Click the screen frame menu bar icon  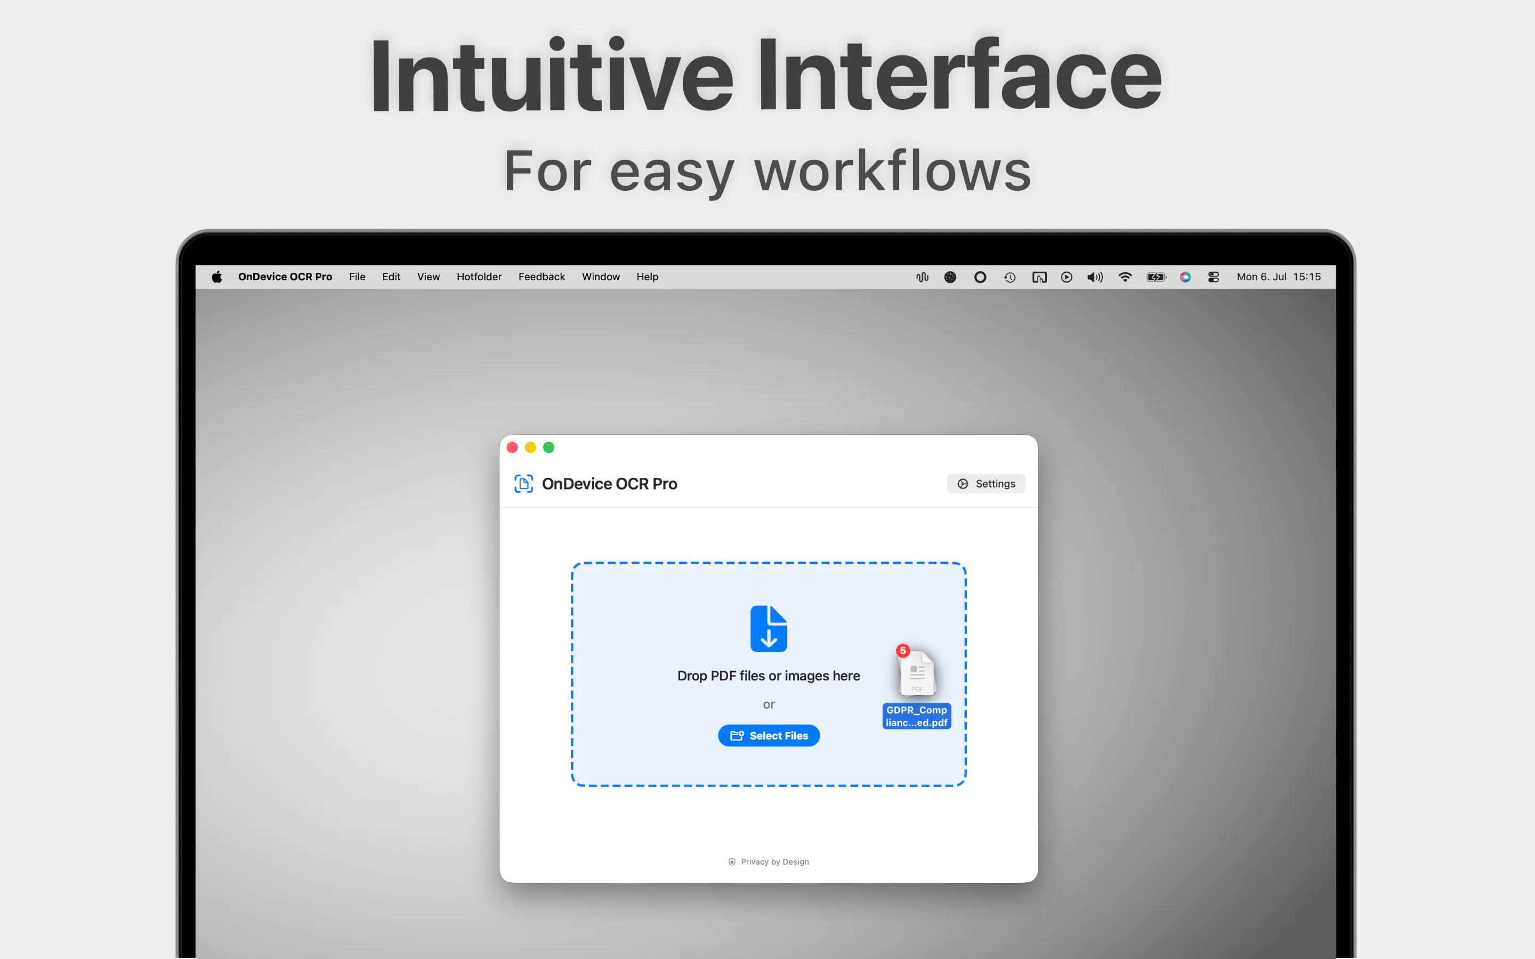pos(1039,277)
